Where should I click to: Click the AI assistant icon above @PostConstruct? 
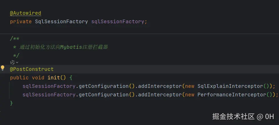13,62
